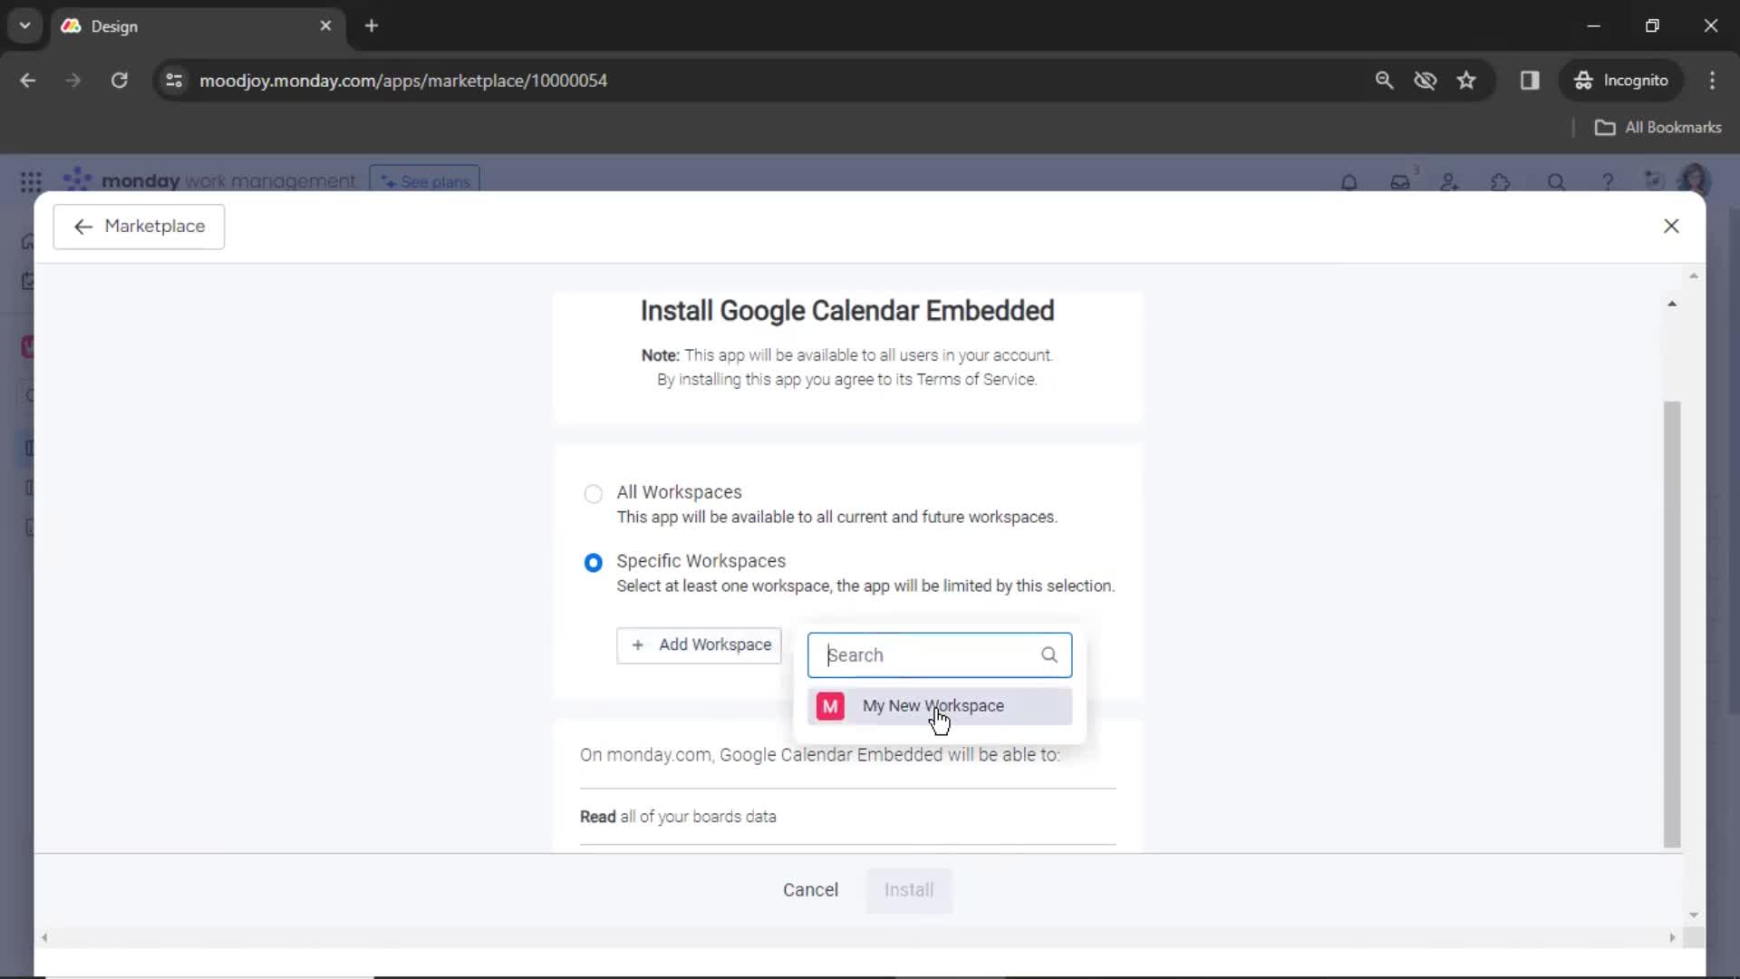
Task: Type in workspace search input field
Action: tap(938, 654)
